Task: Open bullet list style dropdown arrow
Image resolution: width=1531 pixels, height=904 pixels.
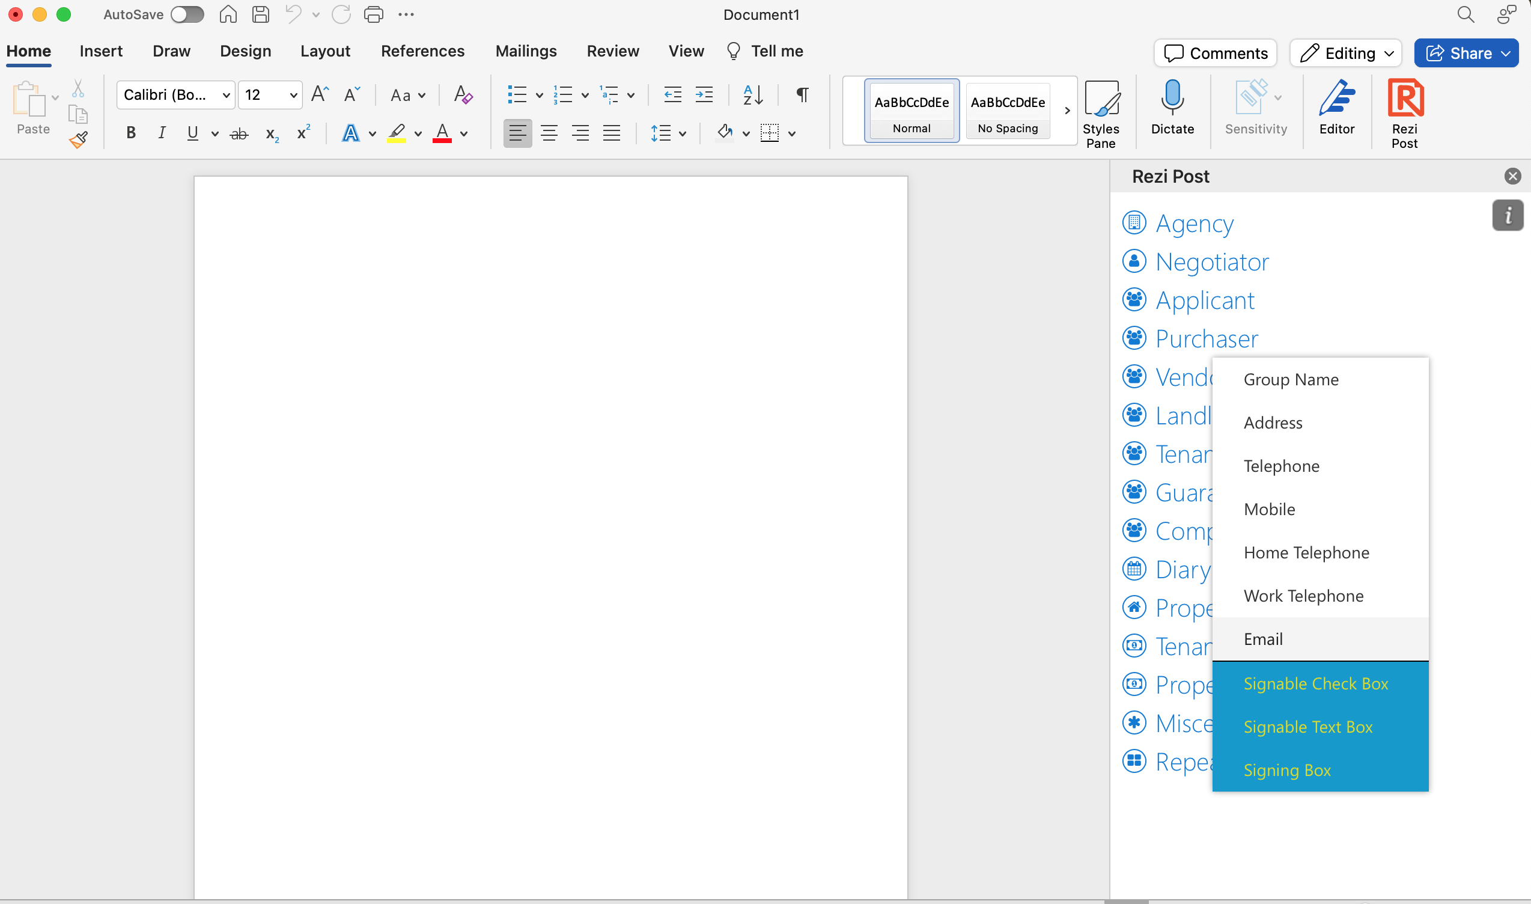Action: point(539,95)
